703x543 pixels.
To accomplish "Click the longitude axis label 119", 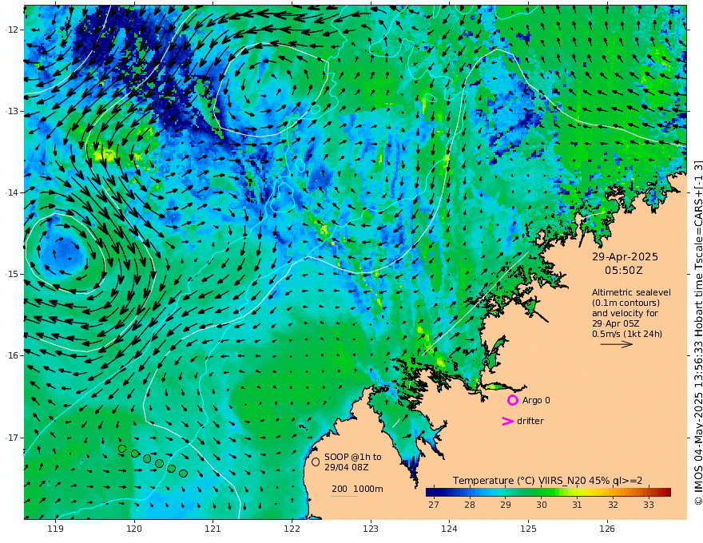I will 56,529.
